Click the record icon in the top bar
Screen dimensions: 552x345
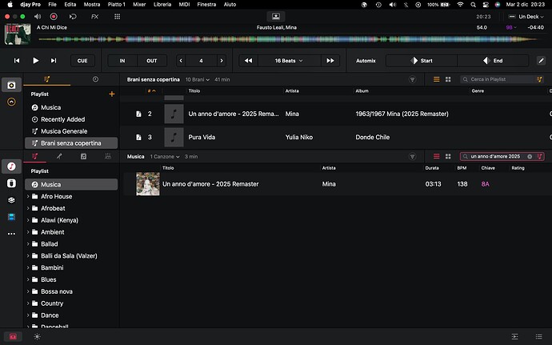(x=53, y=16)
